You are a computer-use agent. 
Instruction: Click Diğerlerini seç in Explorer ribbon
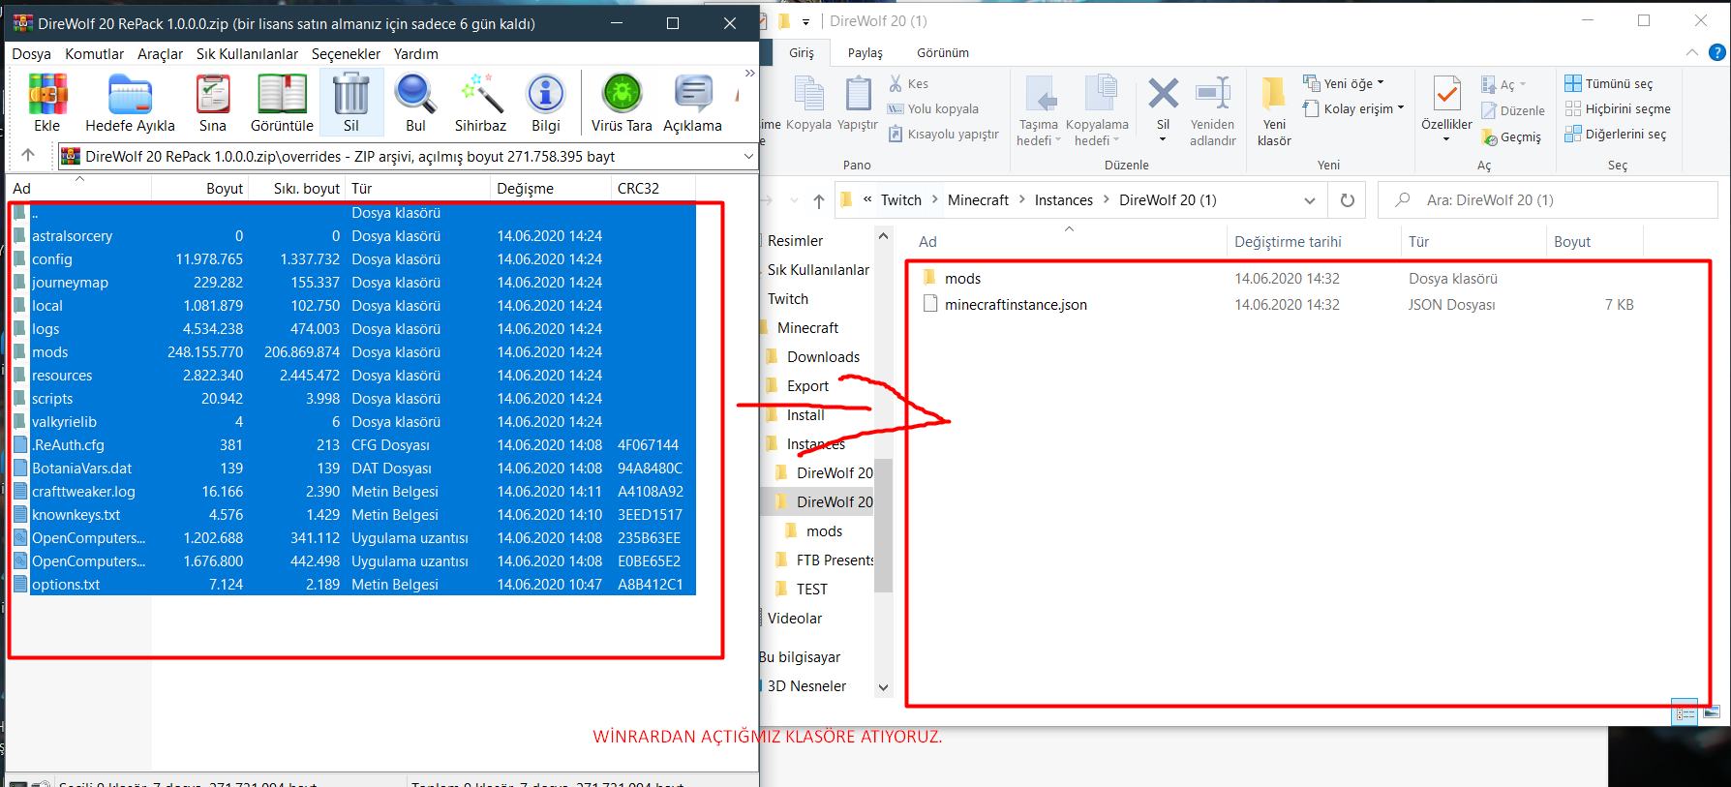click(x=1616, y=135)
